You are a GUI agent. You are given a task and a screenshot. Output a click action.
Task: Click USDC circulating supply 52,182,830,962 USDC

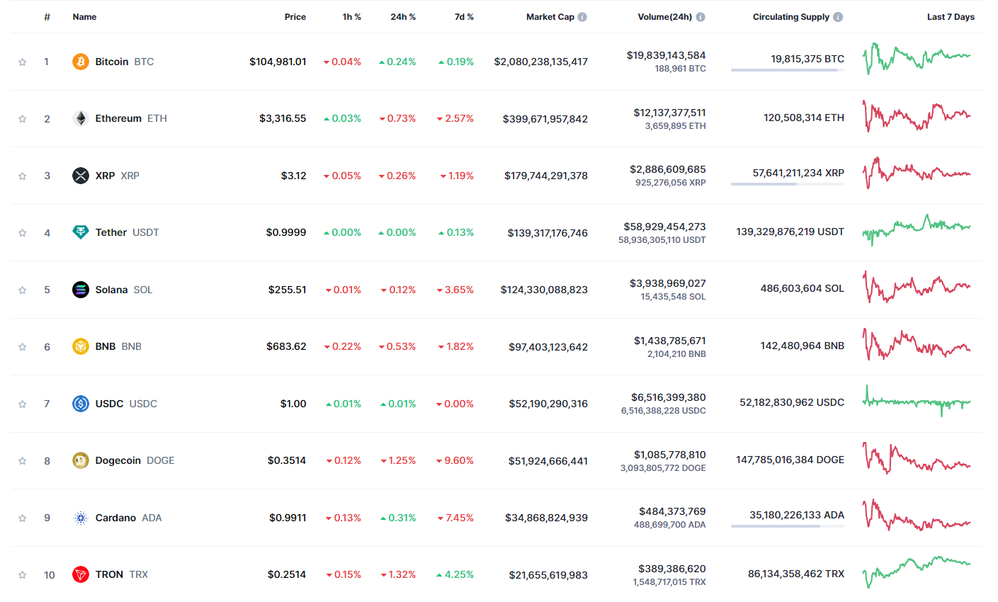[x=792, y=402]
